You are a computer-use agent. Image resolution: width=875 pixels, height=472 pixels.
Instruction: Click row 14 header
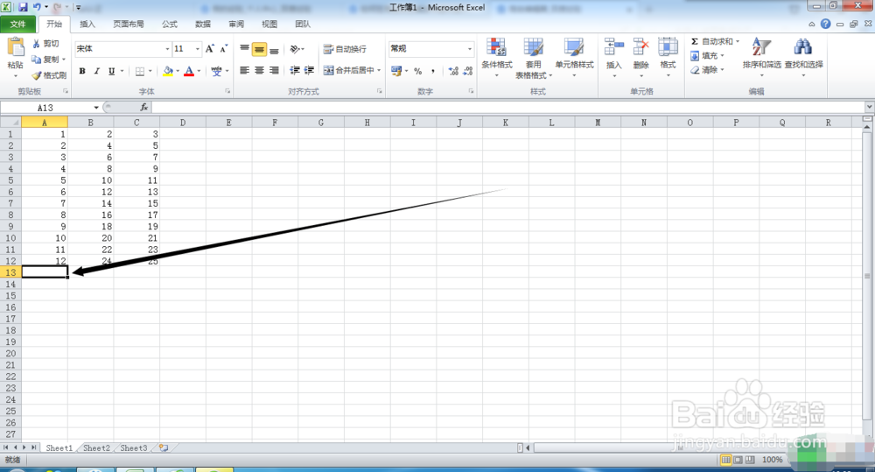(x=10, y=285)
